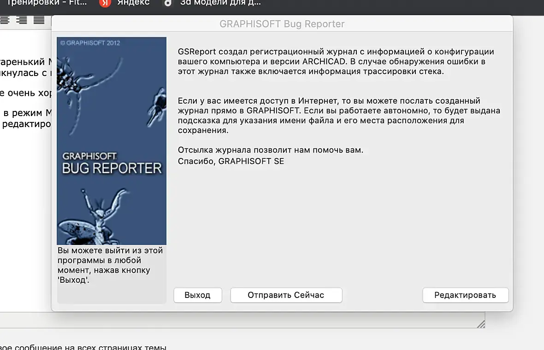Send report with Отправить Сейчас button
Screen dimensions: 544x350
[286, 295]
